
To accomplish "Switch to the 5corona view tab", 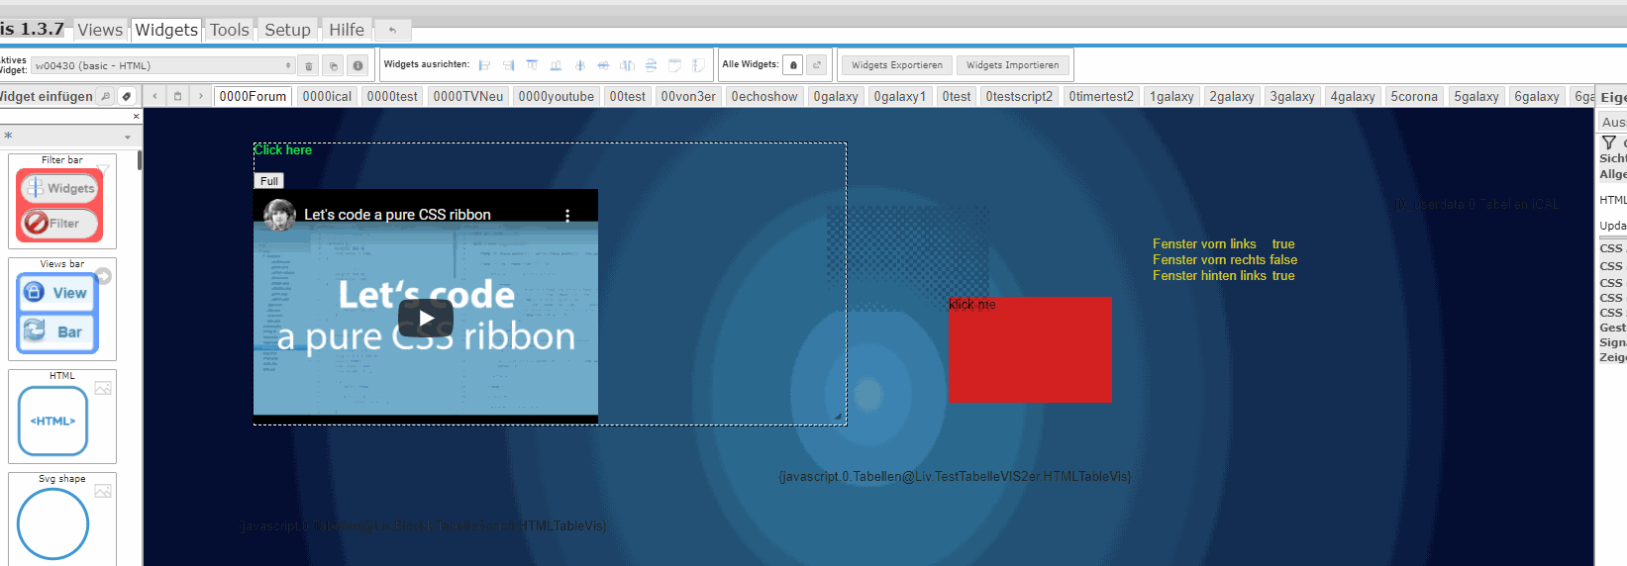I will (x=1414, y=96).
